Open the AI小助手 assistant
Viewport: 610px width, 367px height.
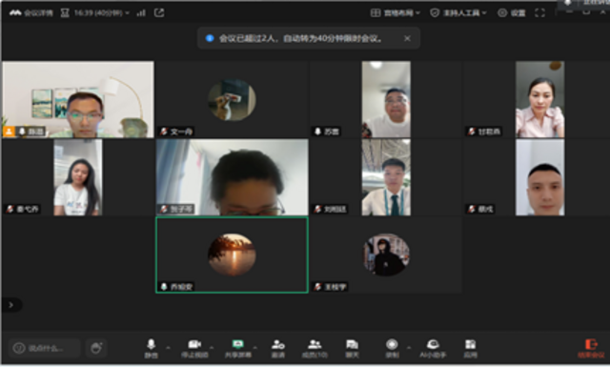[433, 348]
